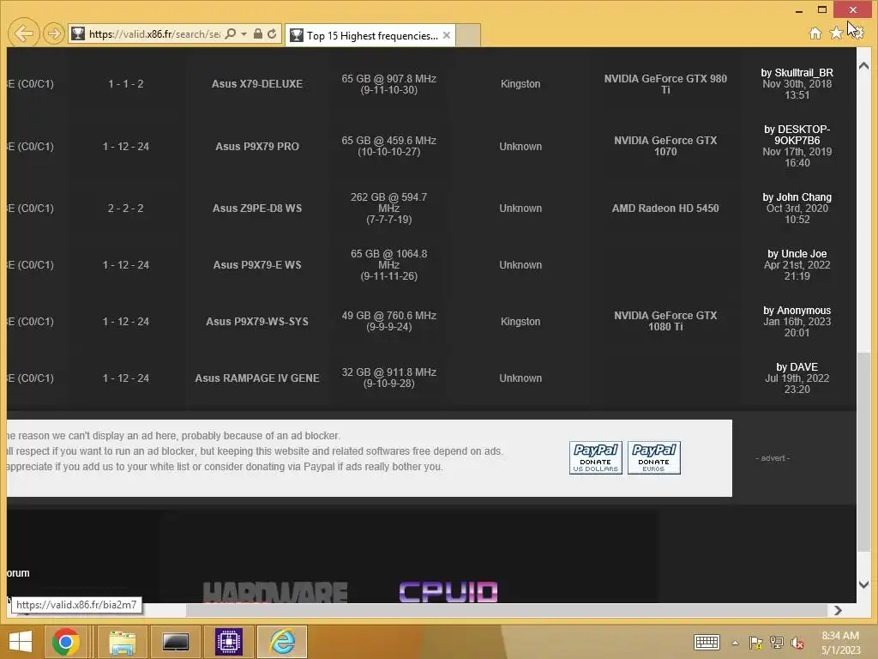Click Kingston in the Asus X79-DELUXE row
Image resolution: width=878 pixels, height=659 pixels.
point(520,84)
